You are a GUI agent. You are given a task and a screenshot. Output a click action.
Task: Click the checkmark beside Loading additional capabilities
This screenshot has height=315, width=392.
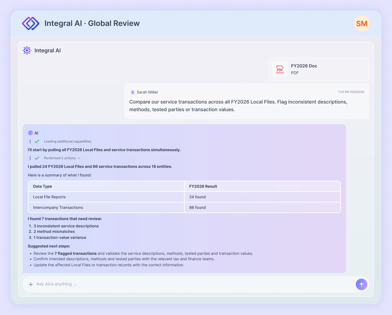point(37,142)
